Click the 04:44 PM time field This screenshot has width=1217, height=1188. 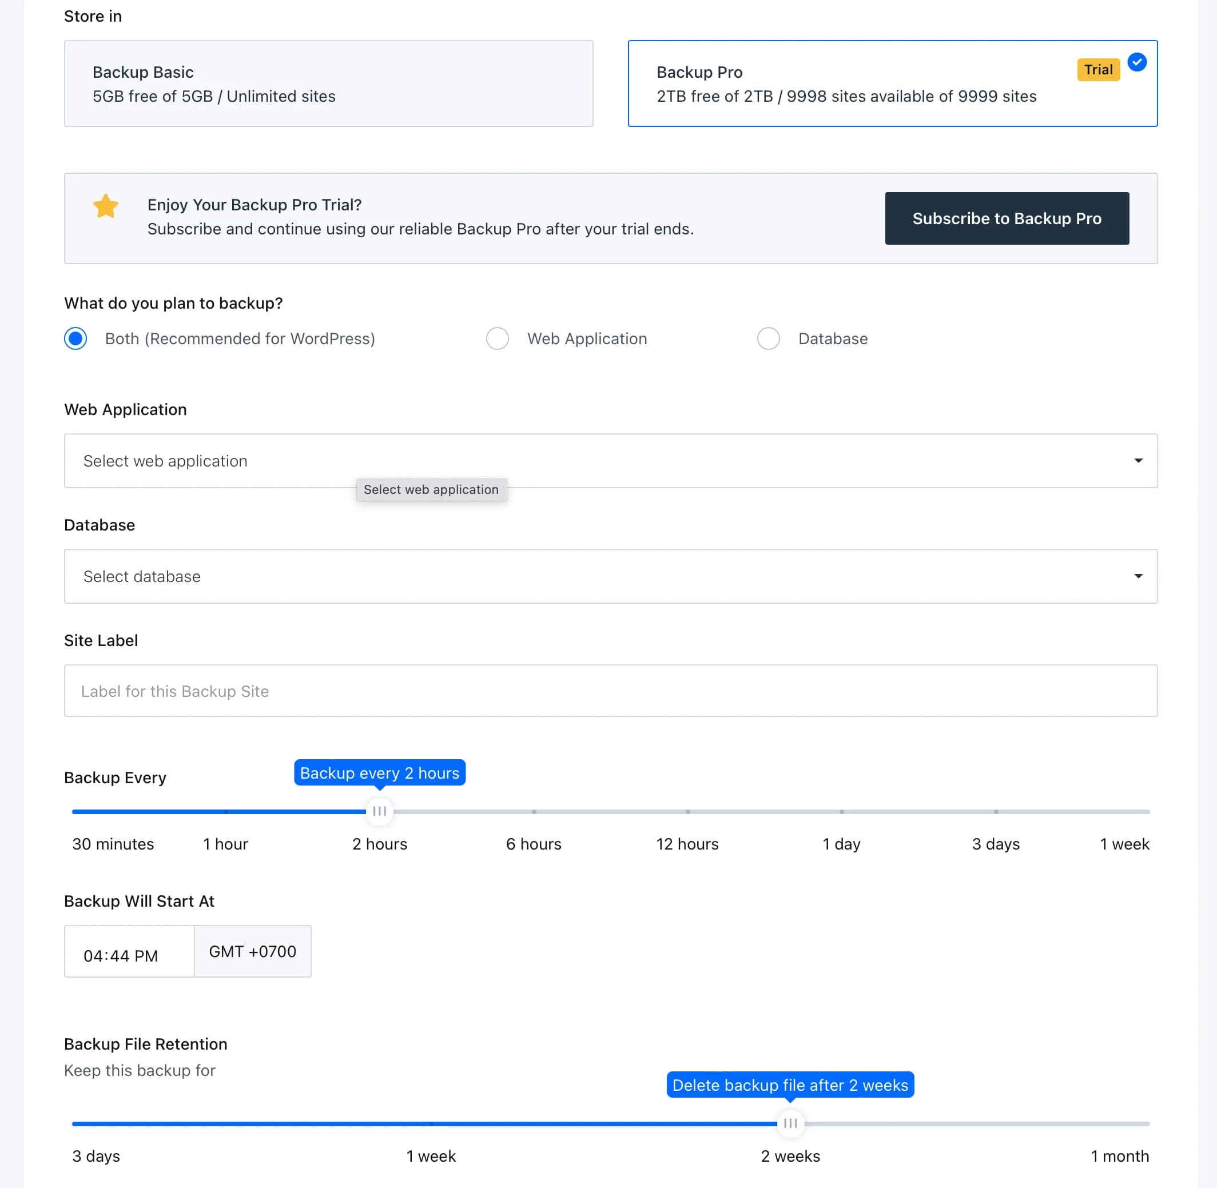pos(129,951)
